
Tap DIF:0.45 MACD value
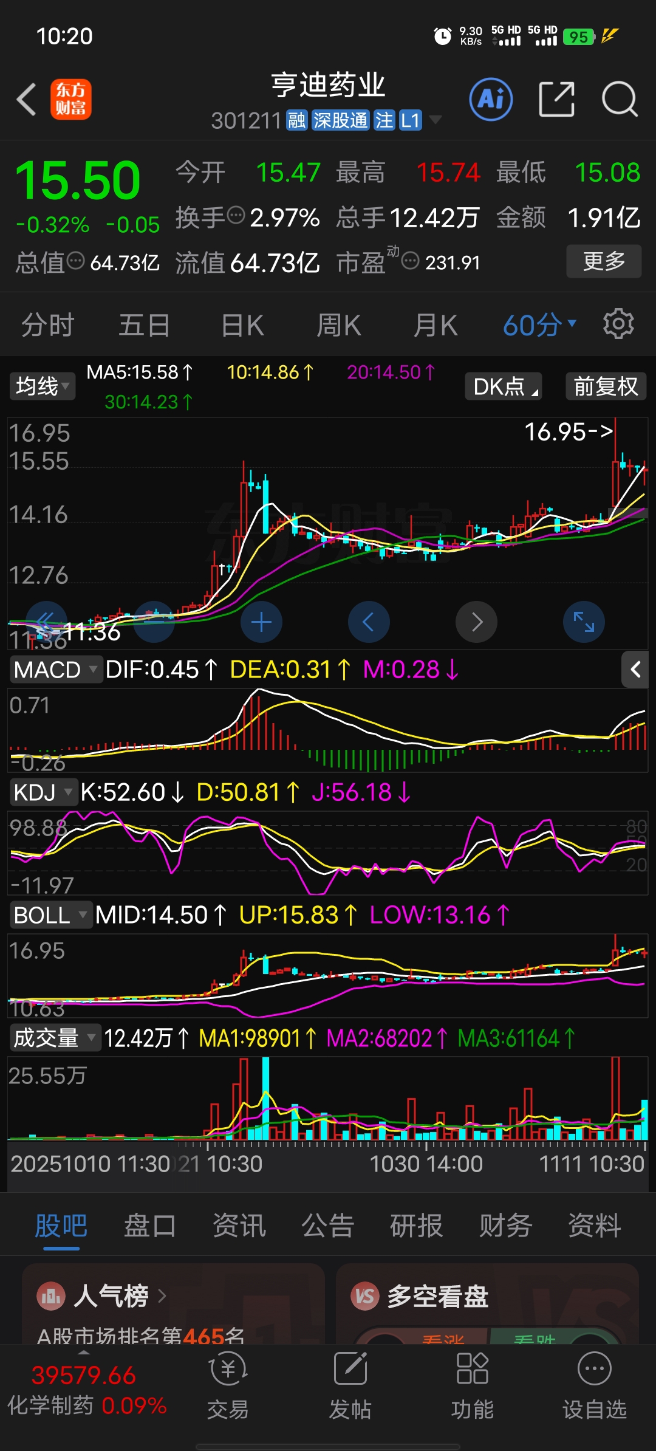(x=162, y=670)
